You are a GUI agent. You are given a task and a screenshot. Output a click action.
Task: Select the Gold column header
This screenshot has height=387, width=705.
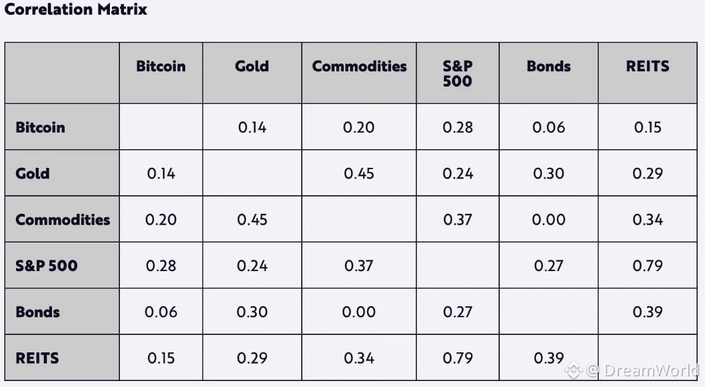tap(252, 67)
